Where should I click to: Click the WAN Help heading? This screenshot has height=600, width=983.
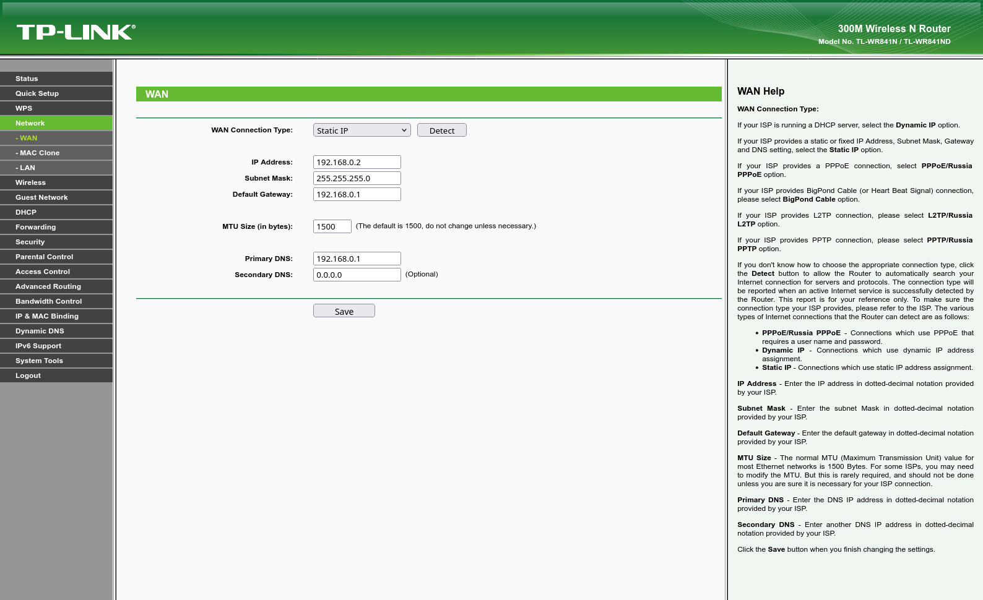[x=761, y=91]
